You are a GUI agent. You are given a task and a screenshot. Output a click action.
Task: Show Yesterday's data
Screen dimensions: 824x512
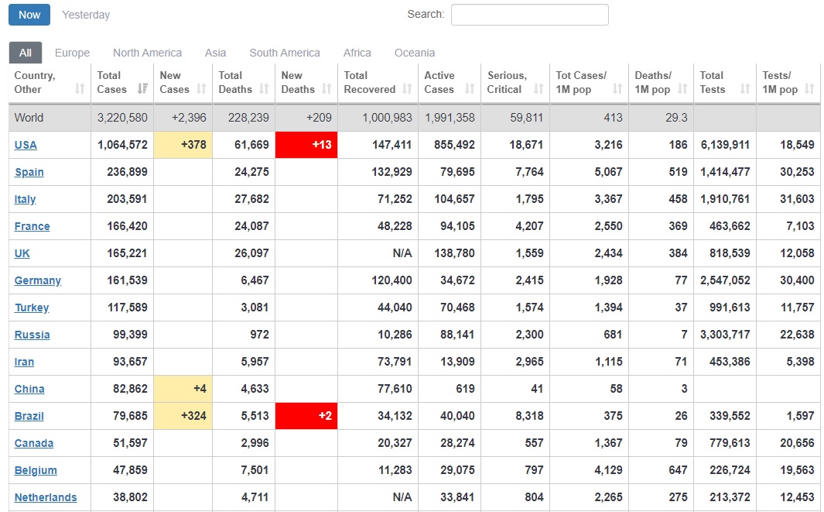coord(86,15)
